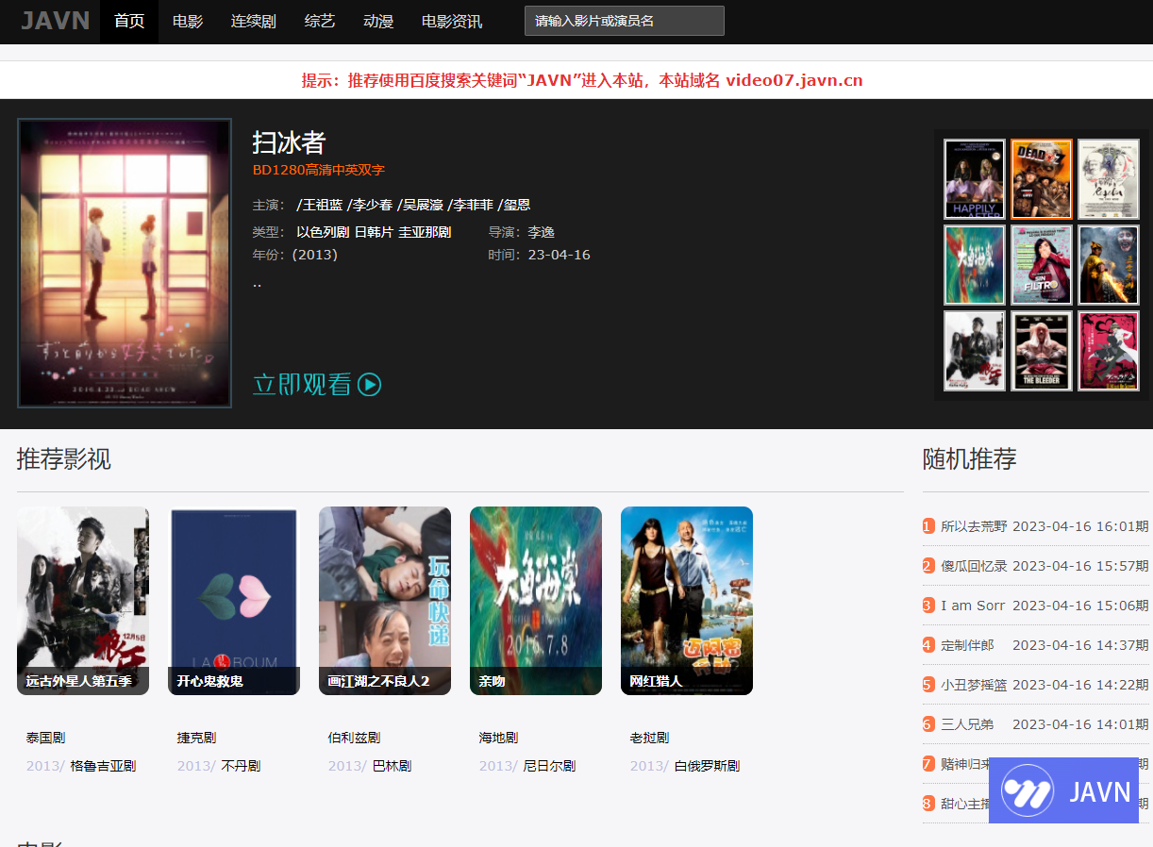
Task: Click the 不丹剧 tag
Action: point(241,766)
